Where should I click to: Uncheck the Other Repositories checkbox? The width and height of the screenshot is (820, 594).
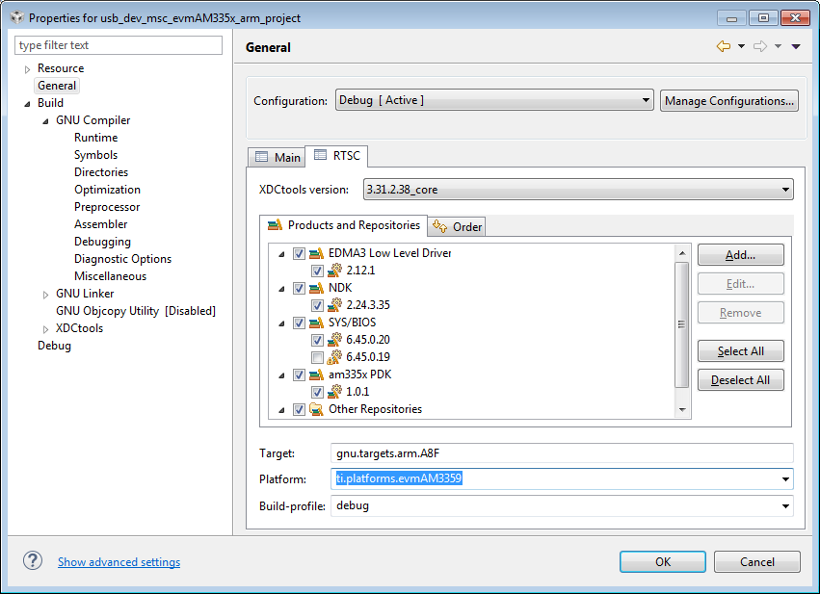(299, 409)
